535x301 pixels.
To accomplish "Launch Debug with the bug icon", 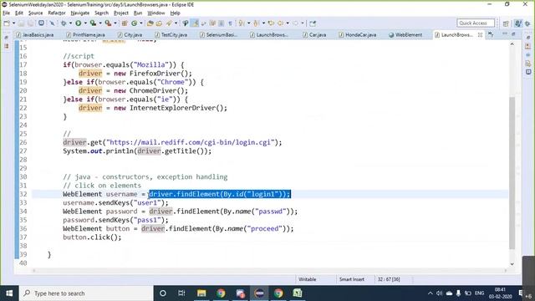I will coord(64,23).
